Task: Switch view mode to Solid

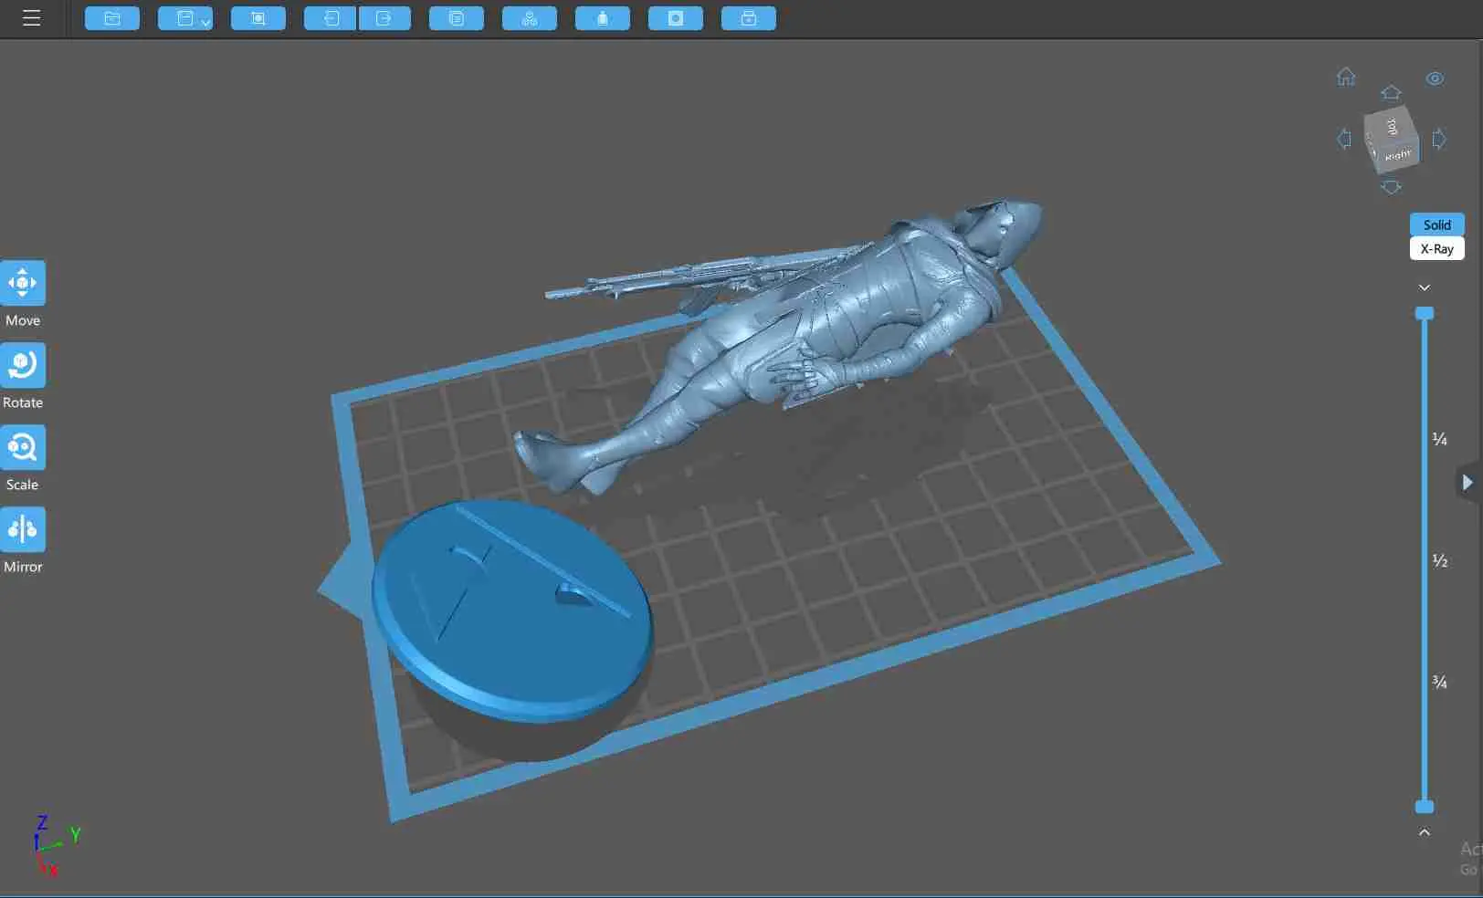Action: pyautogui.click(x=1436, y=224)
